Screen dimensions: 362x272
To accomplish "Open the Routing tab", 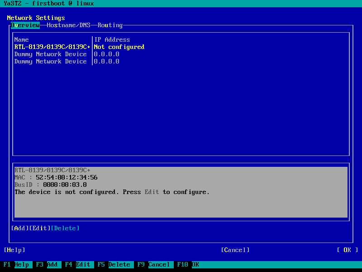I will pyautogui.click(x=110, y=25).
